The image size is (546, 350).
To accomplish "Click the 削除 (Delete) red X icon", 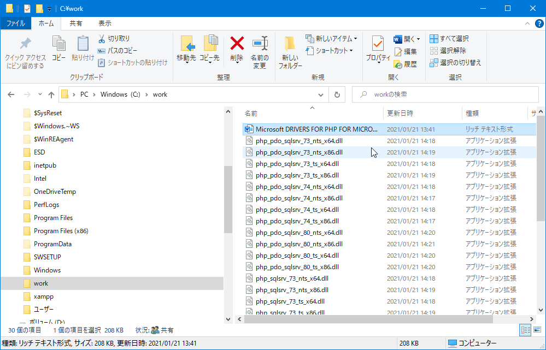I will point(237,44).
